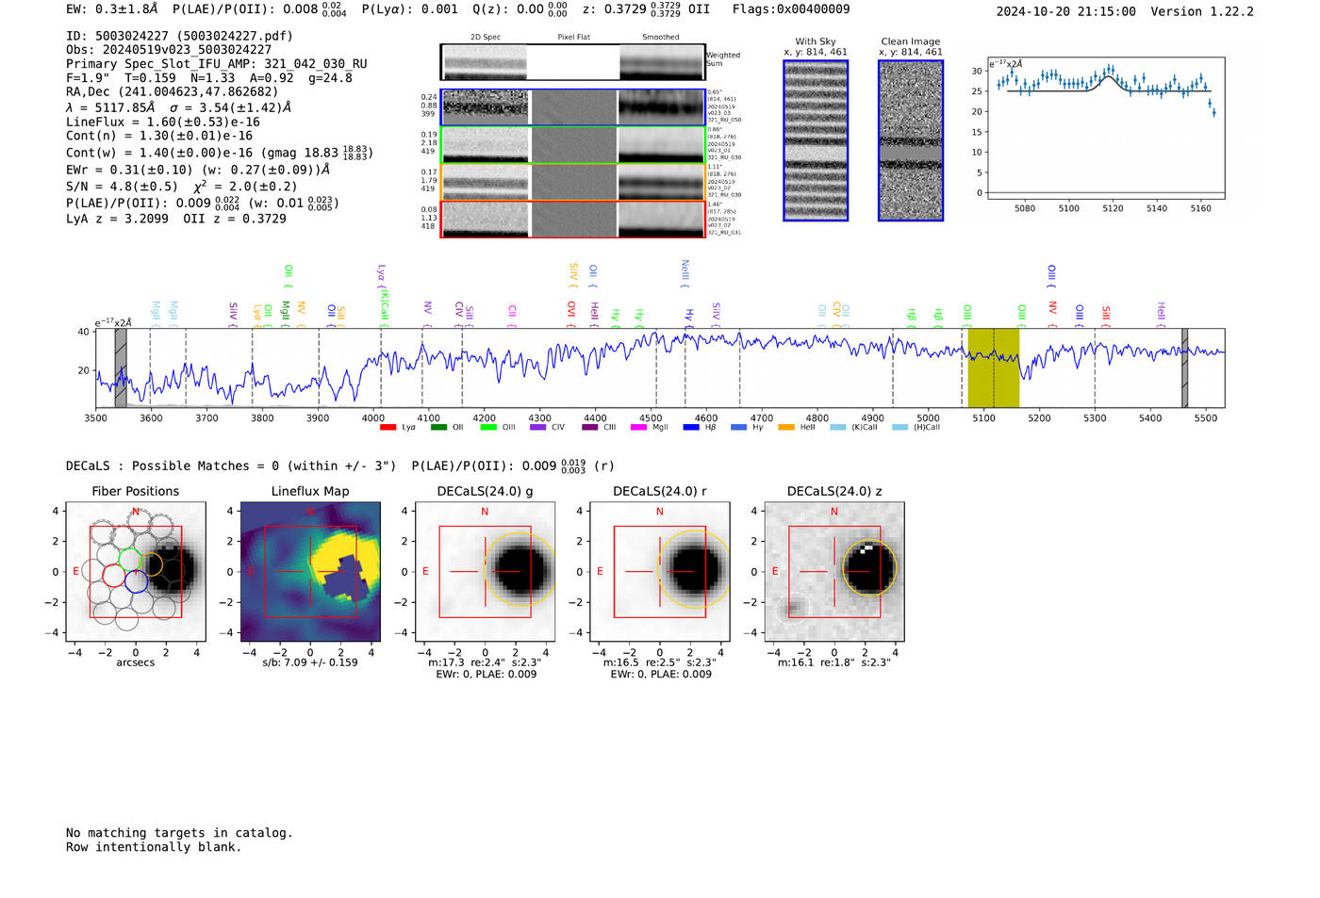This screenshot has width=1320, height=898.
Task: Click the "Flags:0x00400009" text
Action: (791, 9)
